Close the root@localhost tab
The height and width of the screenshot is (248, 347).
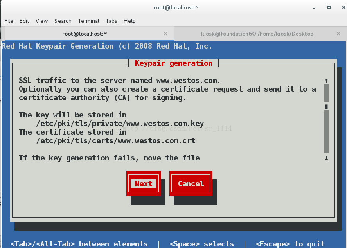tap(165, 34)
